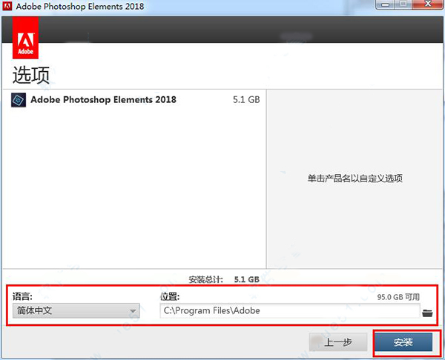Screen dimensions: 445x360
Task: Click the 语言 label
Action: point(22,296)
